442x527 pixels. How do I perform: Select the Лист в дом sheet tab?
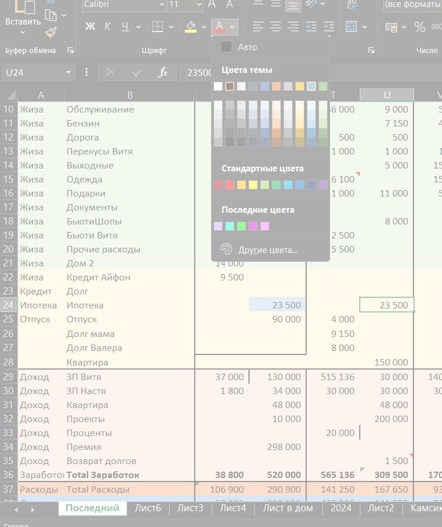point(287,508)
